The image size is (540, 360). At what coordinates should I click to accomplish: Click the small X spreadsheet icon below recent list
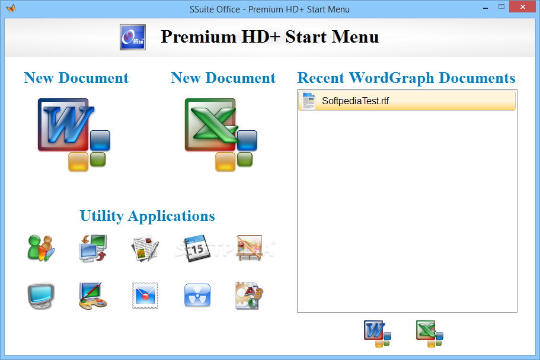(430, 334)
